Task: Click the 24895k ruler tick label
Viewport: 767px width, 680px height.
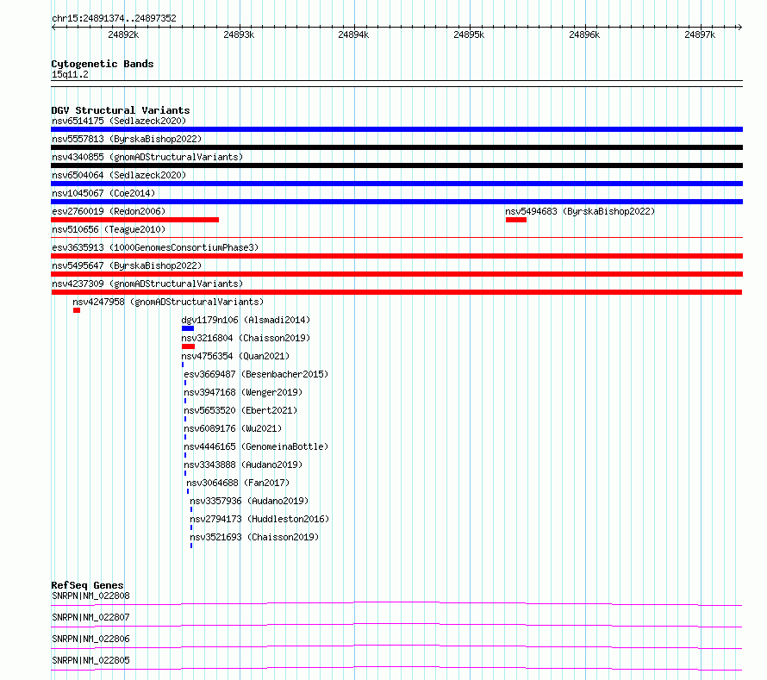Action: pos(469,34)
